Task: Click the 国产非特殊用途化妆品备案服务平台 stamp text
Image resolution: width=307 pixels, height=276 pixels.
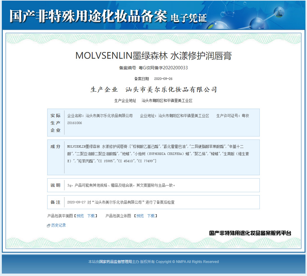Action: click(250, 233)
